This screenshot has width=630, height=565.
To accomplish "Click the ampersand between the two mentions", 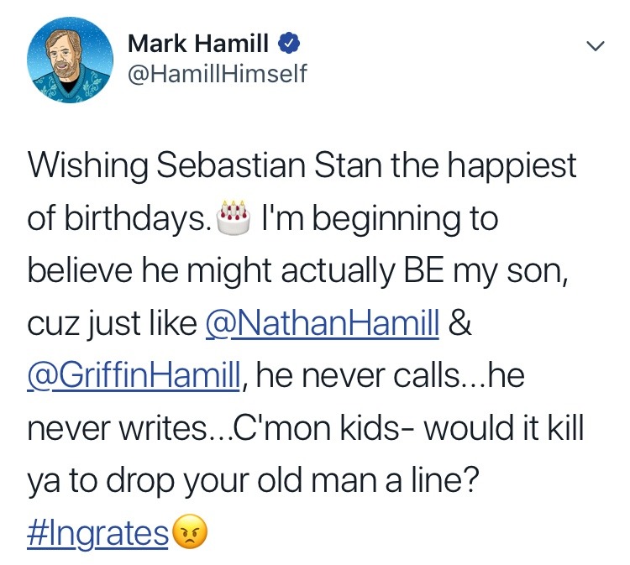I will 461,324.
